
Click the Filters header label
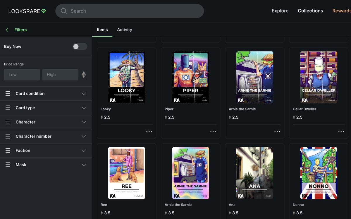coord(20,30)
